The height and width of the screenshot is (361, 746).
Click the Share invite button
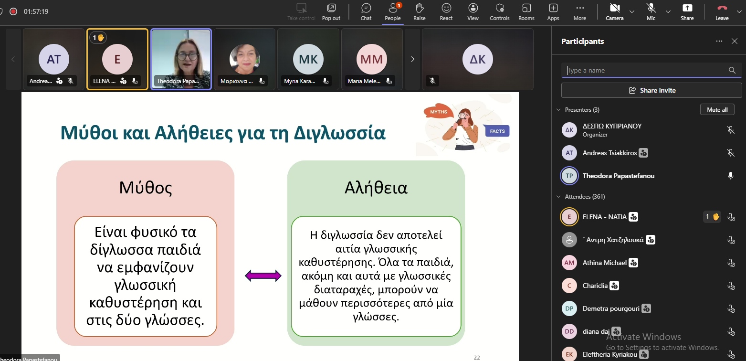651,90
